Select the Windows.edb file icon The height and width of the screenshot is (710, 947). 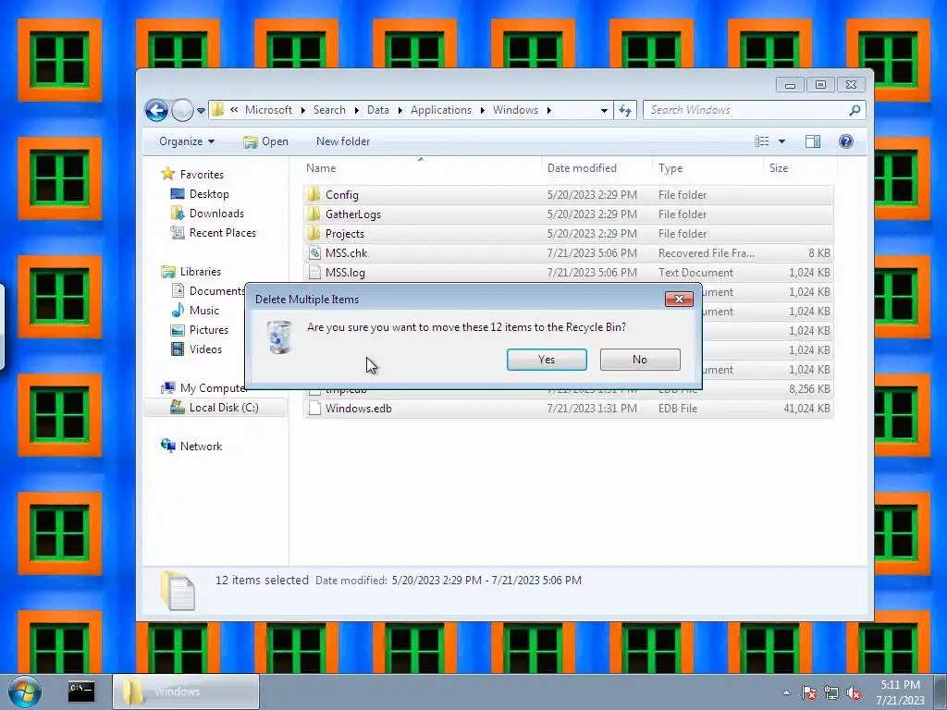pyautogui.click(x=314, y=408)
